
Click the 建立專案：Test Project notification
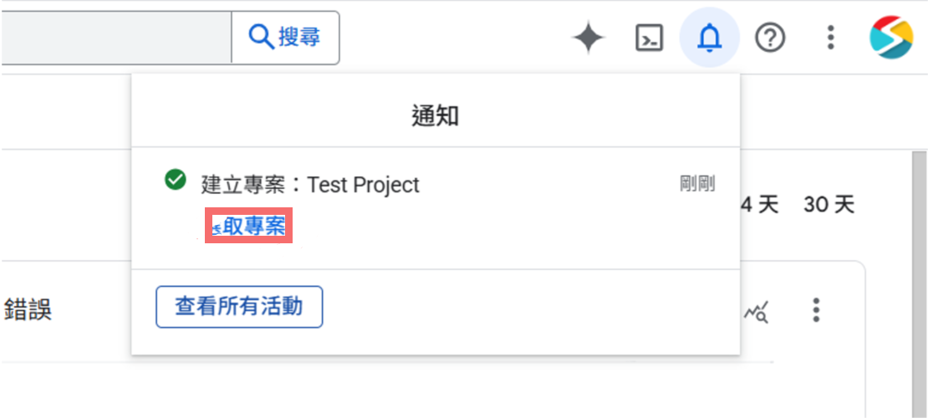click(x=310, y=185)
